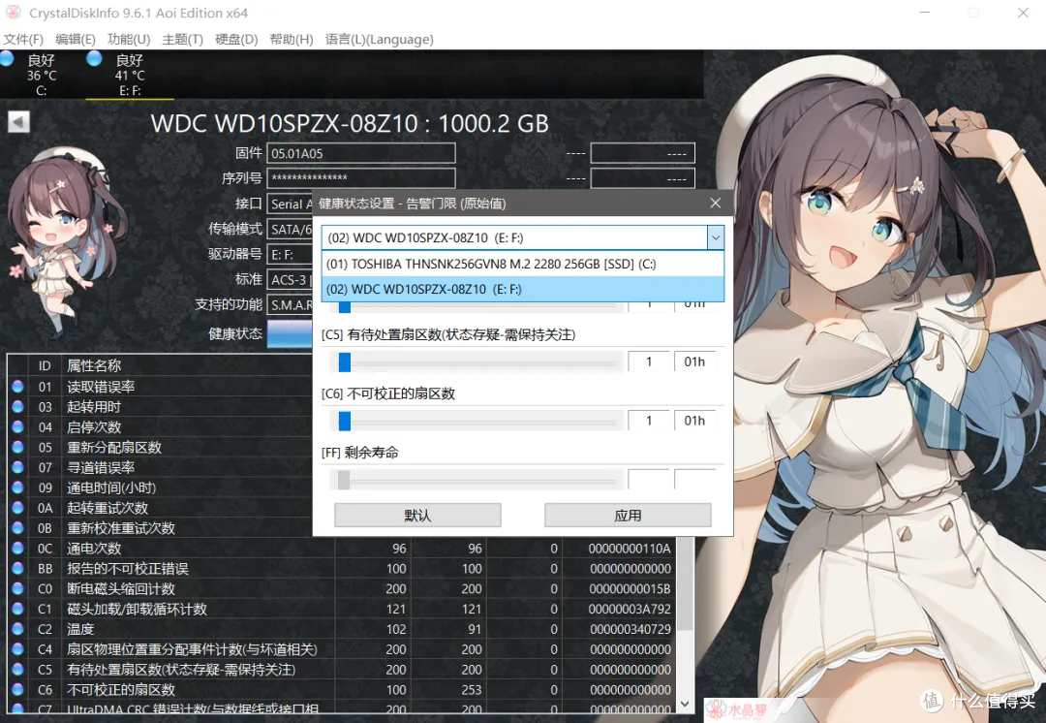Click status orb for attribute 03 起转用时
Screen dimensions: 1046x723
pos(18,406)
